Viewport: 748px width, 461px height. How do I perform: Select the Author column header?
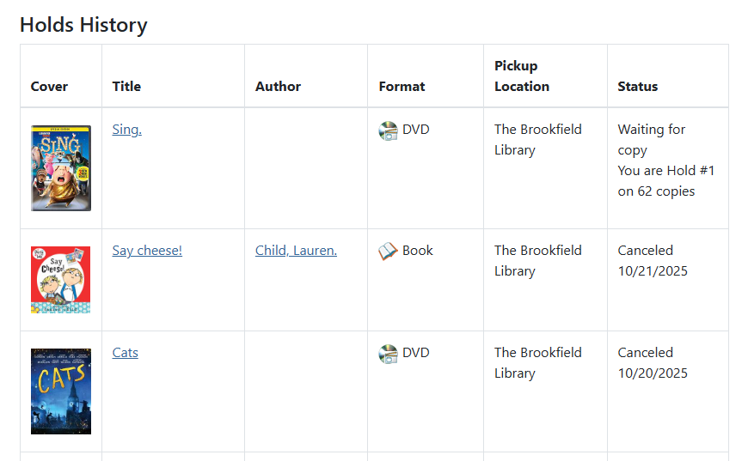pos(278,87)
